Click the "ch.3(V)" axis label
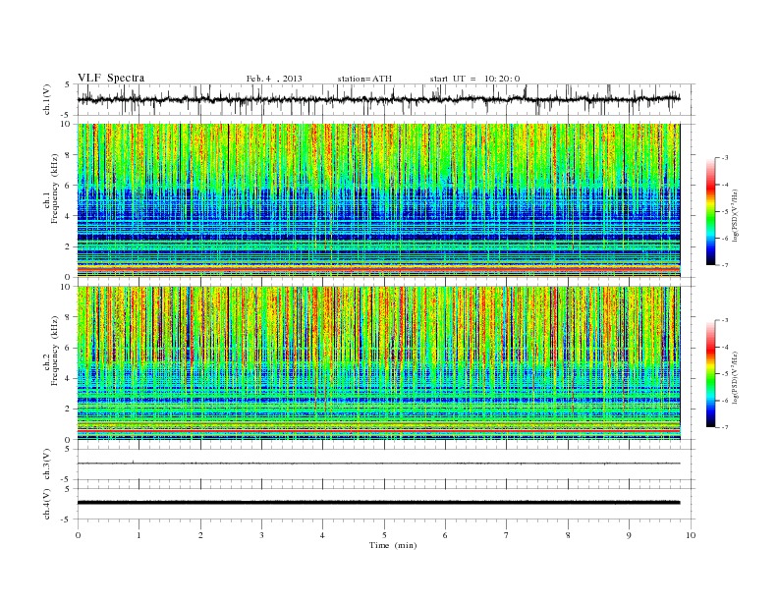Screen dimensions: 778x601 click(x=47, y=464)
